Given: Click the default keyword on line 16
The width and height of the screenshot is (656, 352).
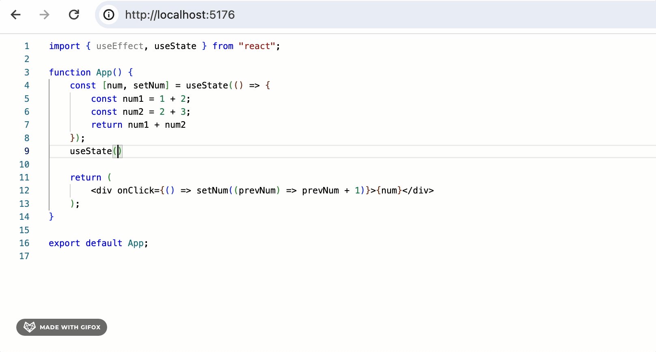Looking at the screenshot, I should tap(104, 243).
